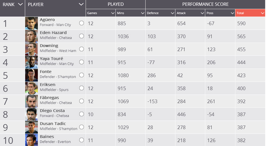The width and height of the screenshot is (266, 146).
Task: Open the Eriksen player name link
Action: (x=48, y=85)
